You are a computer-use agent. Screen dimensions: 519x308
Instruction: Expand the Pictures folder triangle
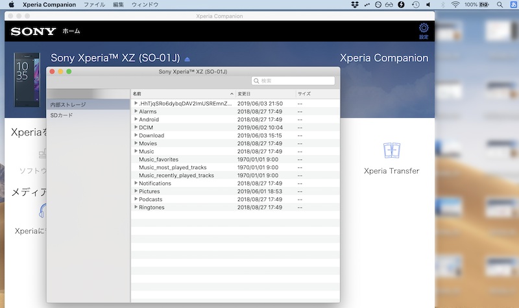point(136,191)
